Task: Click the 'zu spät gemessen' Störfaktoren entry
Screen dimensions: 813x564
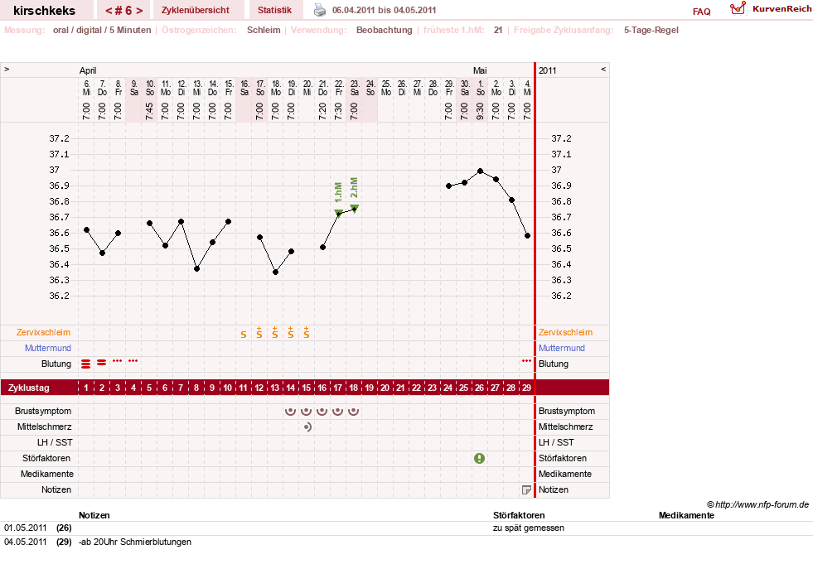Action: pyautogui.click(x=529, y=528)
